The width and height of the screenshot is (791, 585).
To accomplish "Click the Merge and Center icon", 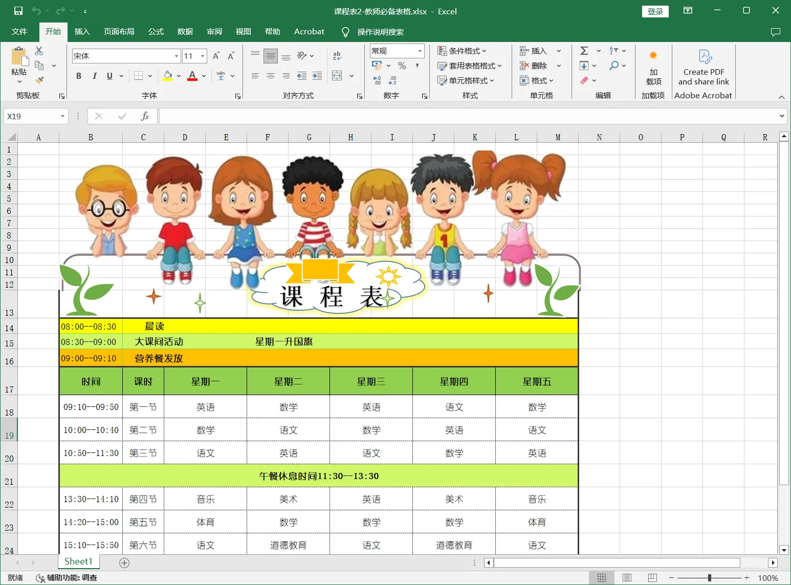I will [337, 76].
